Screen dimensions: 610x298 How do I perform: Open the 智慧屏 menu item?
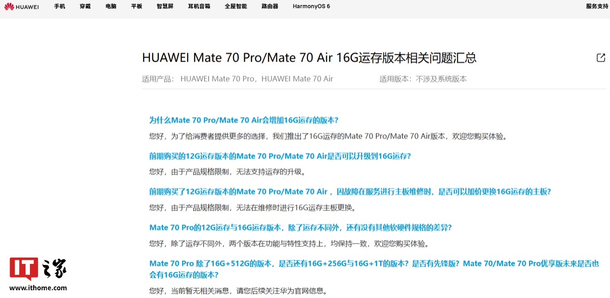pos(165,6)
